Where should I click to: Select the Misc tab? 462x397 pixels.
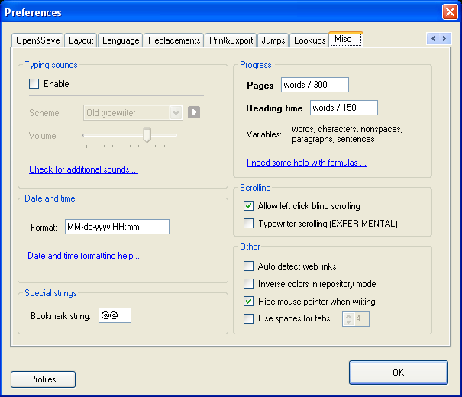click(x=346, y=39)
